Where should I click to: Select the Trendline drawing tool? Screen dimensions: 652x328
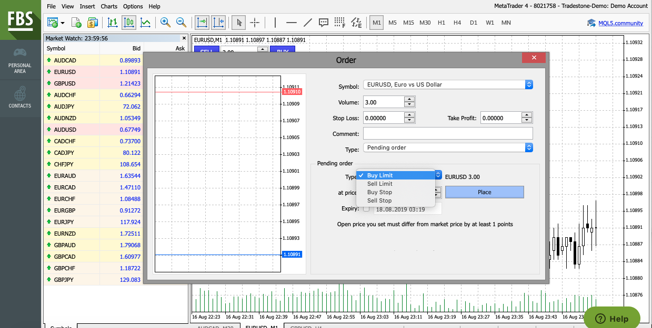click(308, 23)
